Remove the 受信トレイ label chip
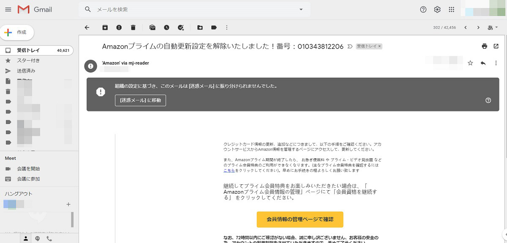 [379, 46]
